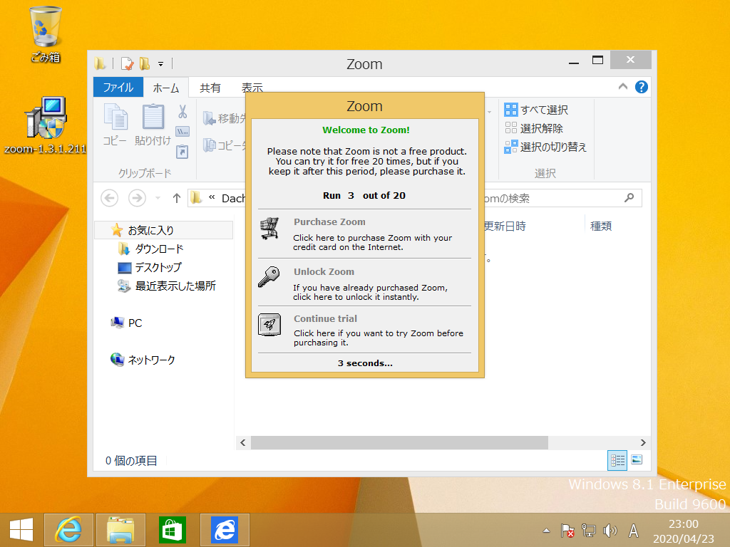Open the recent locations dropdown arrow
Viewport: 730px width, 547px height.
[158, 199]
